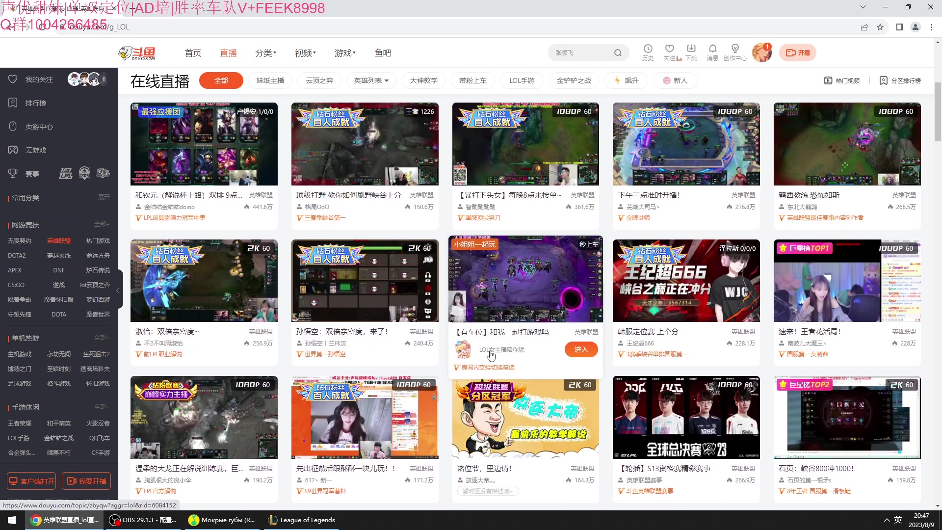Click streamer name 金咕咕金咕咕doinb
942x530 pixels.
click(169, 207)
